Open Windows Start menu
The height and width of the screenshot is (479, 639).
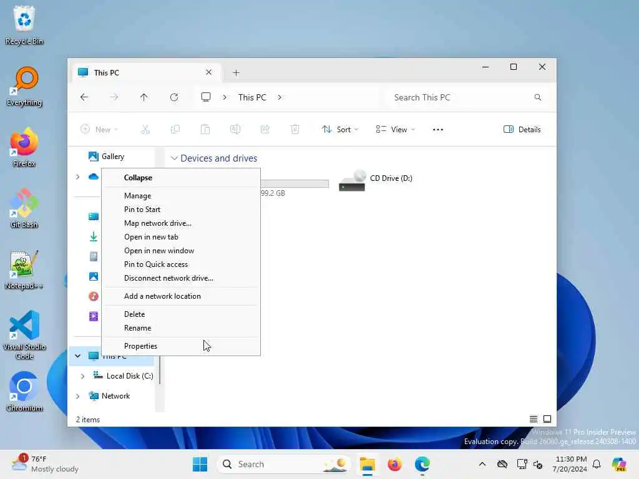coord(200,464)
